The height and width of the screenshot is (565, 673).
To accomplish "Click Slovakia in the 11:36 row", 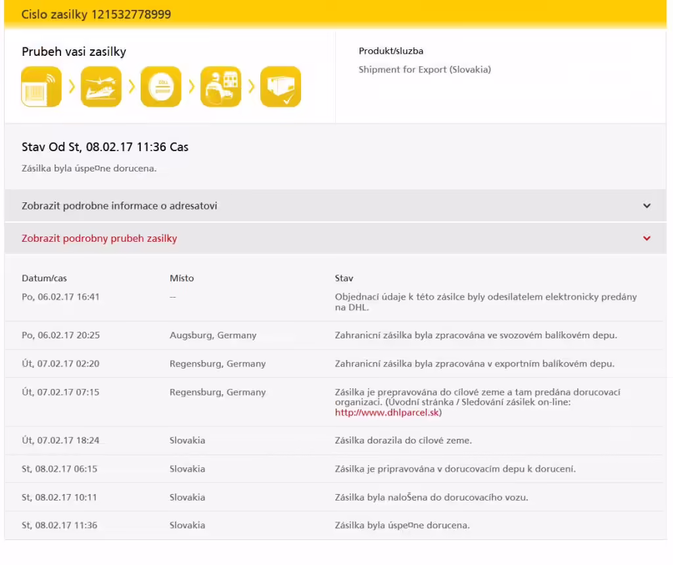I will click(187, 525).
